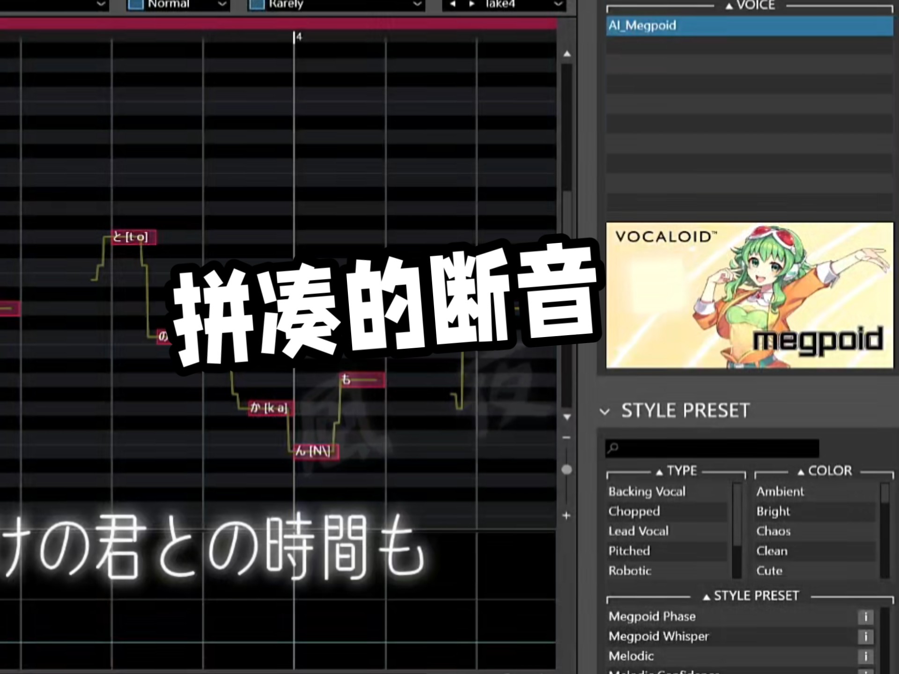
Task: Select the と [t o] note
Action: (x=134, y=237)
